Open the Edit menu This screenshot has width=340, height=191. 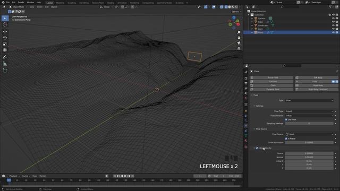14,2
